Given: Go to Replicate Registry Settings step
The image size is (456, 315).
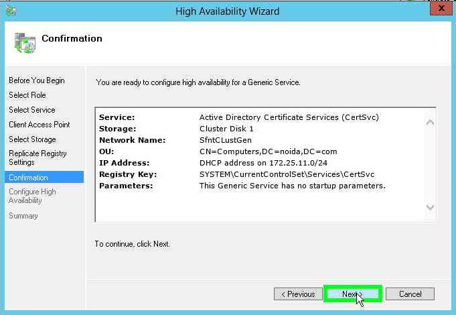Looking at the screenshot, I should (x=37, y=157).
